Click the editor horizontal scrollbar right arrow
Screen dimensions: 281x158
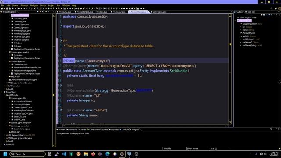(x=227, y=126)
